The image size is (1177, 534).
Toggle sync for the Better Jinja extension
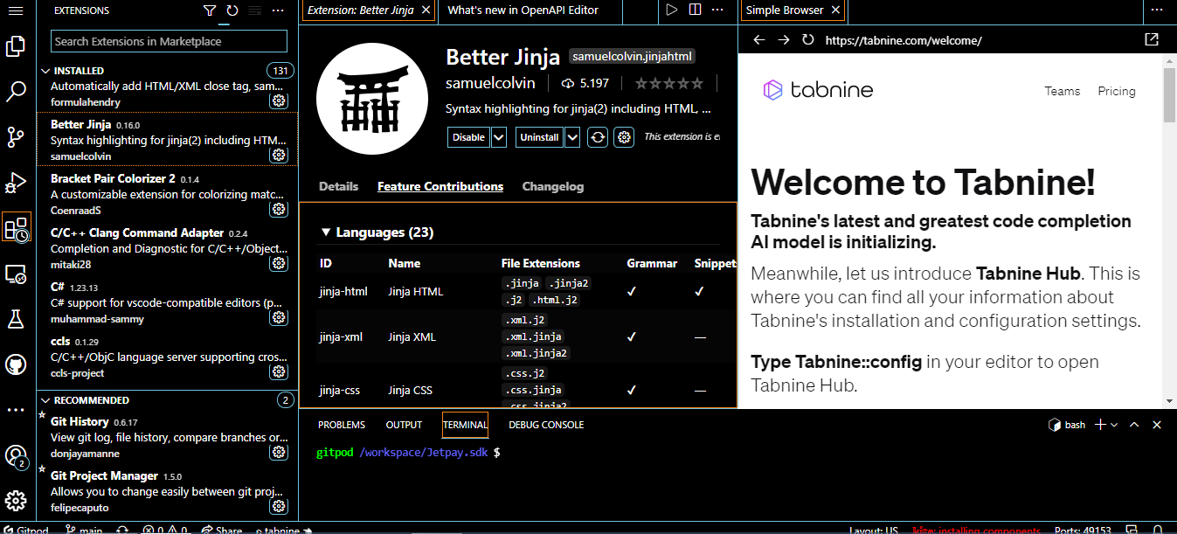598,137
